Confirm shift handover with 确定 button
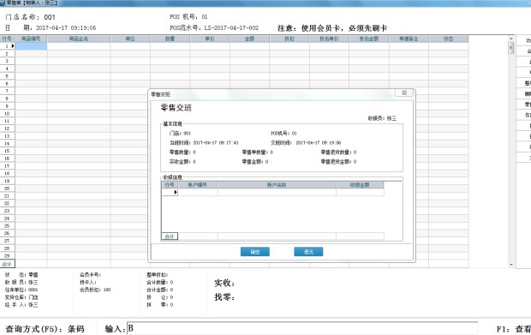The height and width of the screenshot is (335, 531). [254, 252]
